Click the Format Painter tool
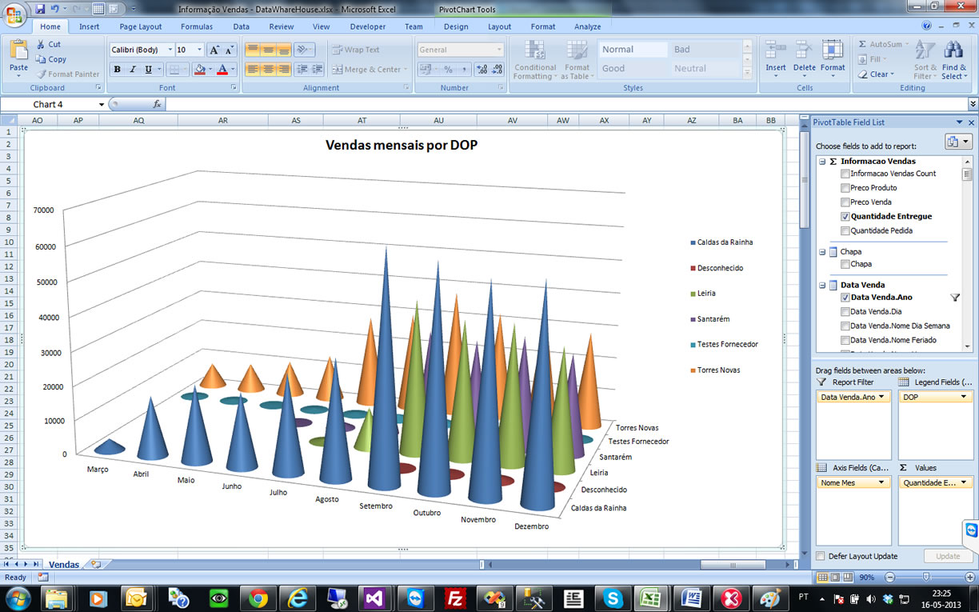Image resolution: width=979 pixels, height=612 pixels. [x=68, y=74]
